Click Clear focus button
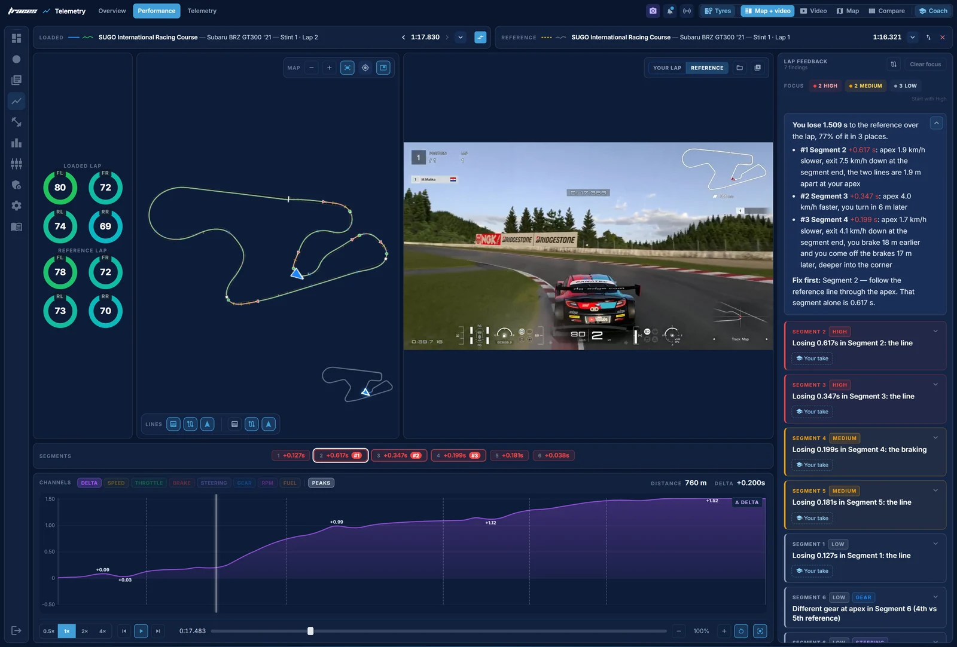Screen dimensions: 957x647 point(925,64)
